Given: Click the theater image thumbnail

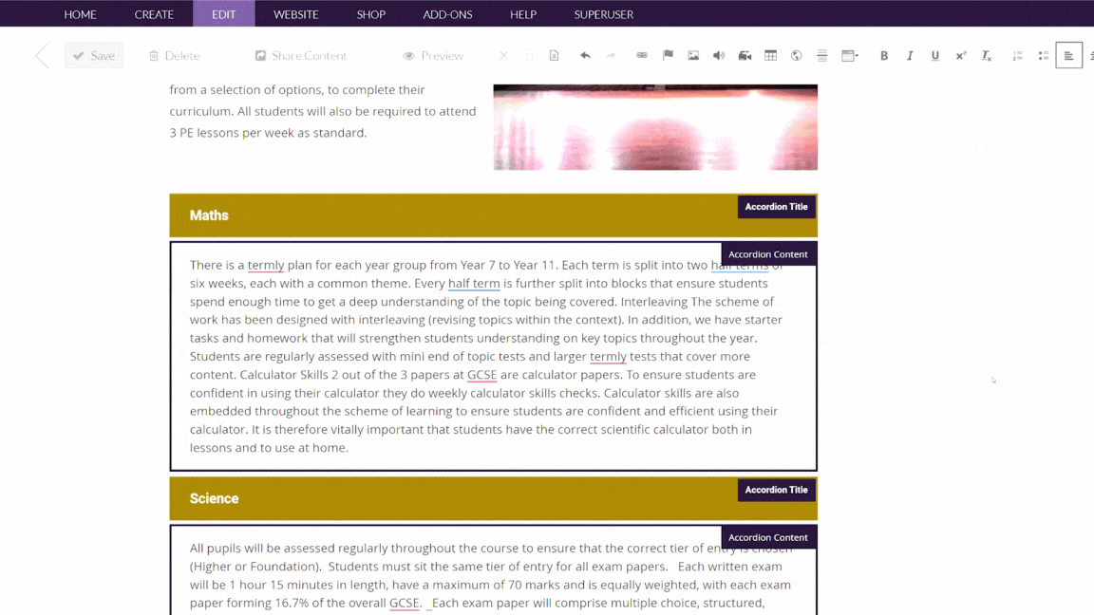Looking at the screenshot, I should tap(654, 126).
